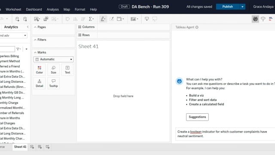This screenshot has height=155, width=275.
Task: Switch to the Analytics tab
Action: [x=11, y=27]
